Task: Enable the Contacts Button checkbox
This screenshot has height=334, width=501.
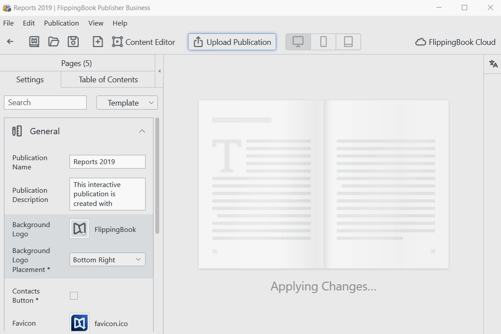Action: point(74,296)
